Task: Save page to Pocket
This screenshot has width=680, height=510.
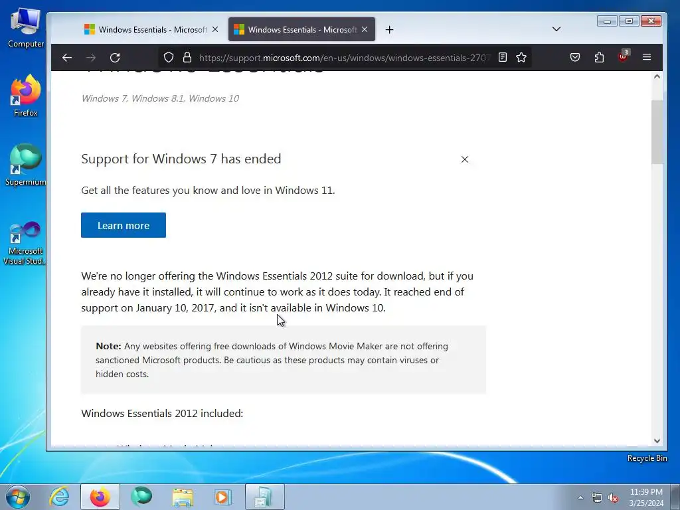Action: [575, 57]
